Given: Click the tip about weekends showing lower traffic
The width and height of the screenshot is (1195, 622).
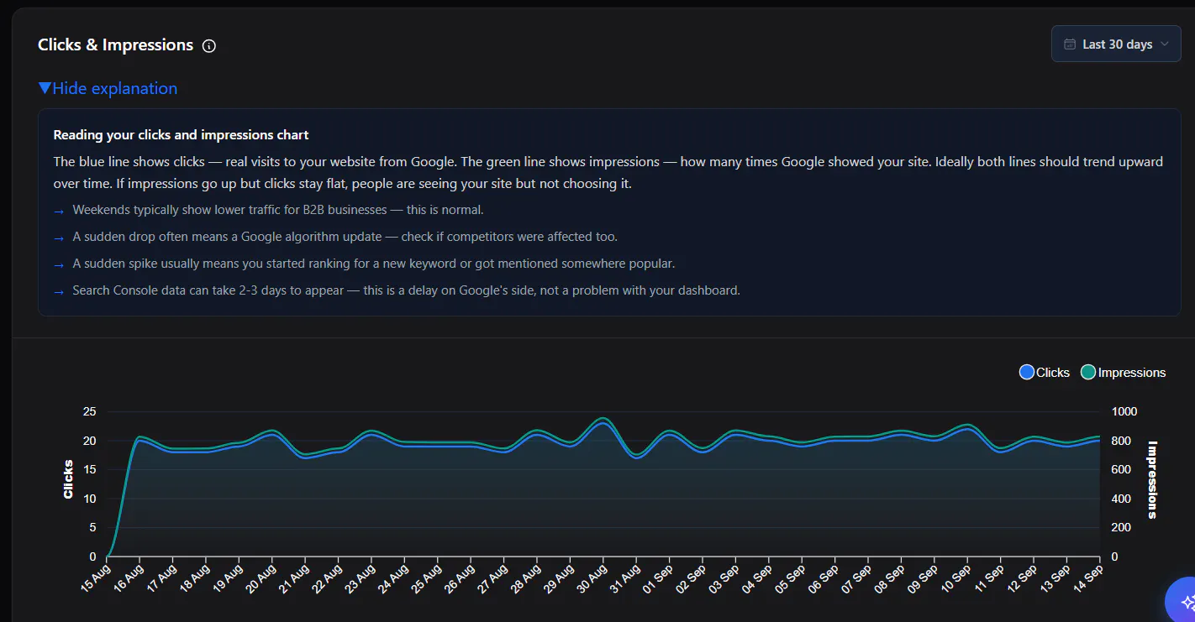Looking at the screenshot, I should click(x=278, y=210).
